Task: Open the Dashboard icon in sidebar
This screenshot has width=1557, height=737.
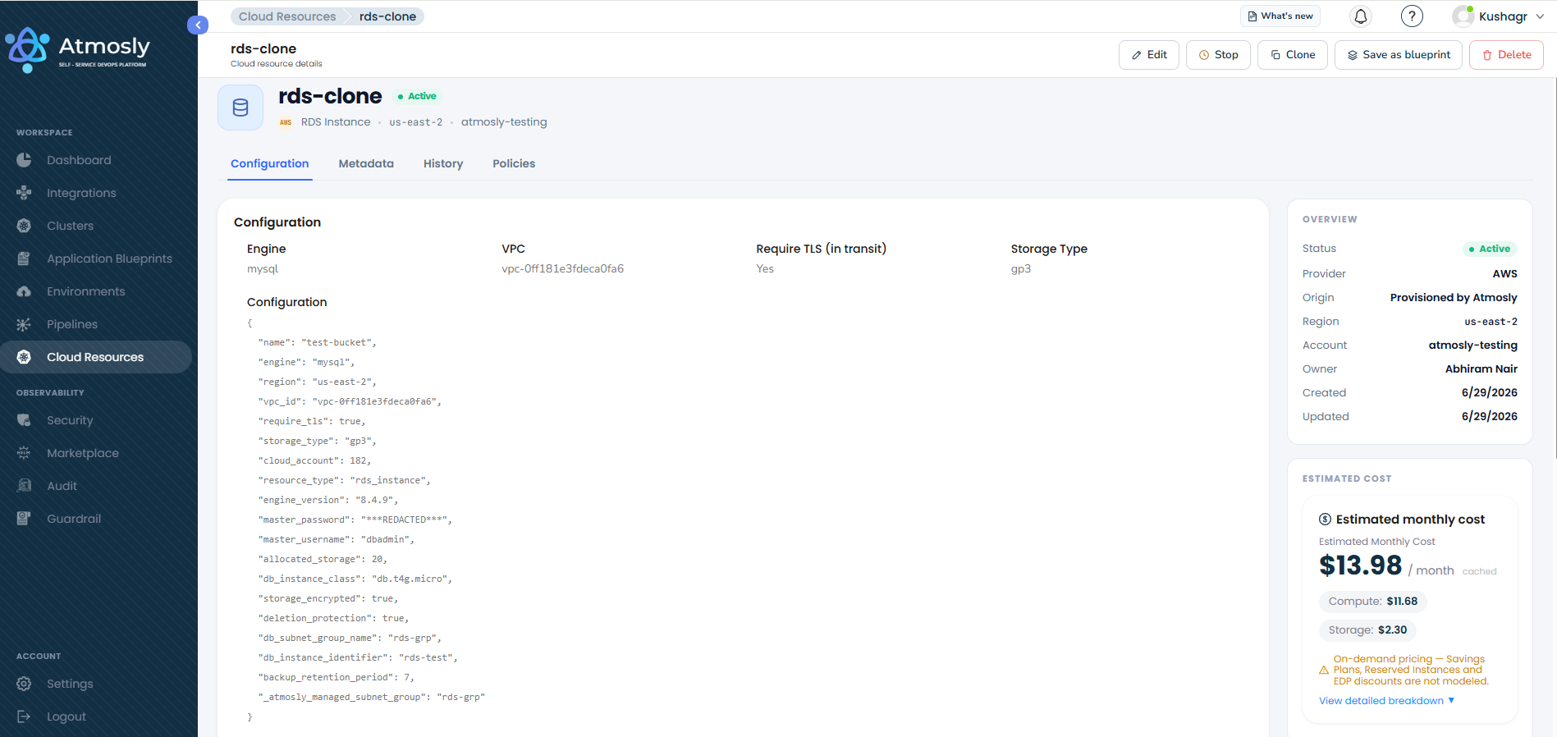Action: (24, 160)
